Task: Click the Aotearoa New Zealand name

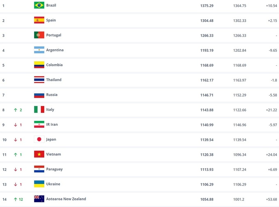Action: tap(66, 199)
